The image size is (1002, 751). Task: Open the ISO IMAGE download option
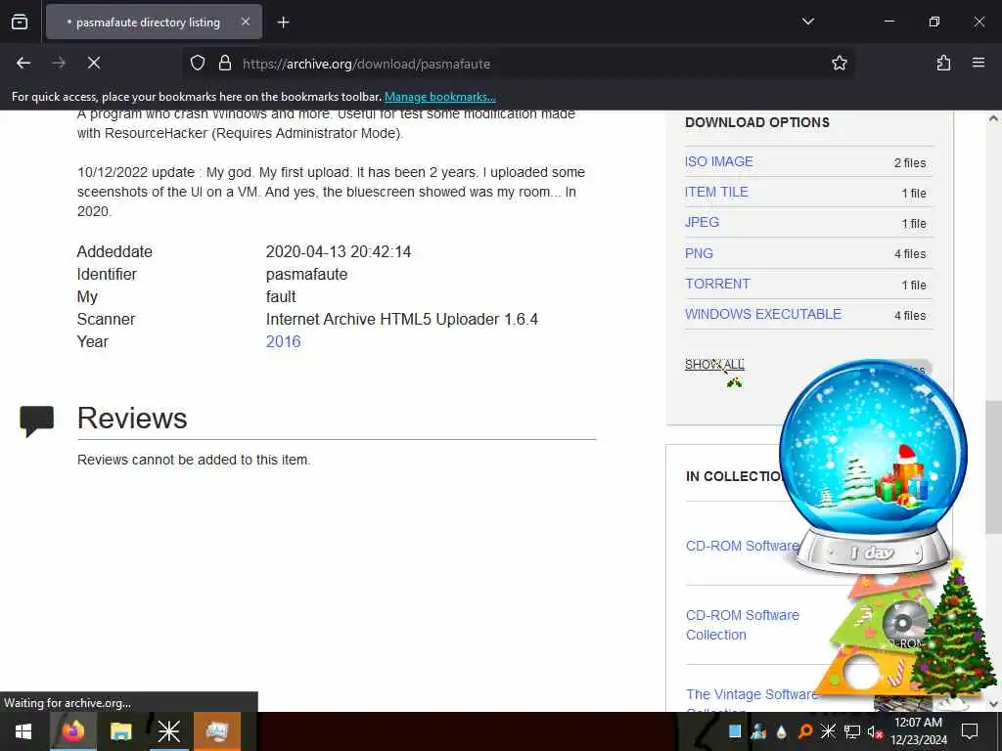(718, 161)
